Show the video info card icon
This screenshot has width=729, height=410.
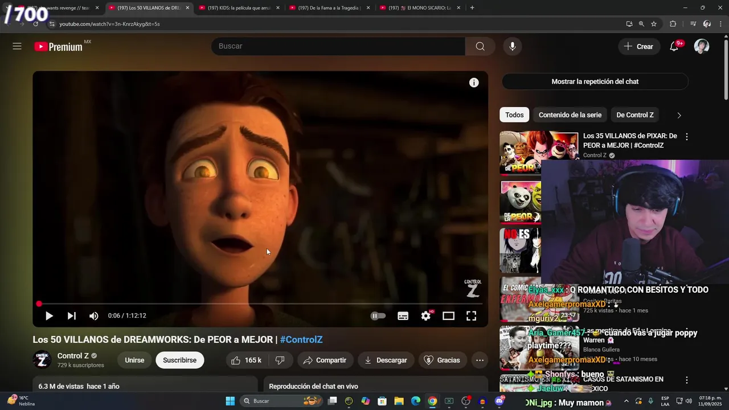click(x=474, y=83)
